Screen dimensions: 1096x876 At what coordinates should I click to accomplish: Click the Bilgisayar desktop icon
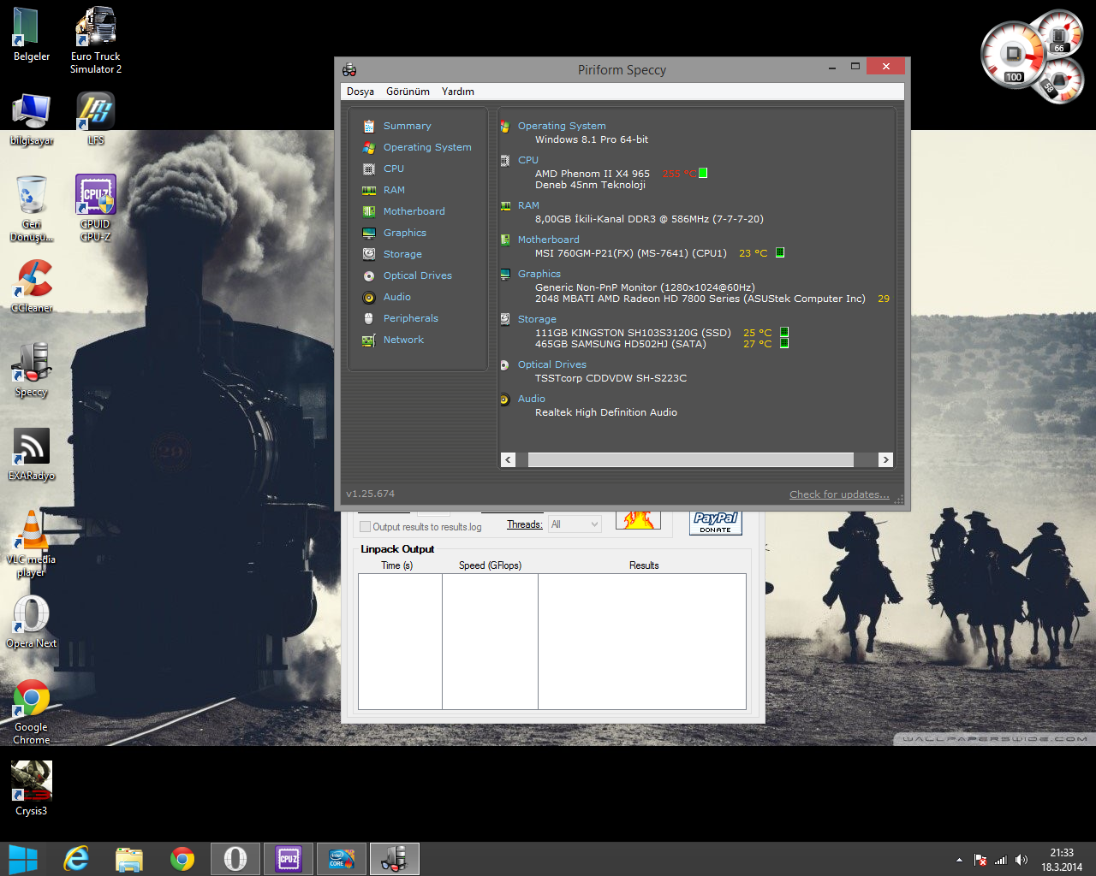[32, 120]
